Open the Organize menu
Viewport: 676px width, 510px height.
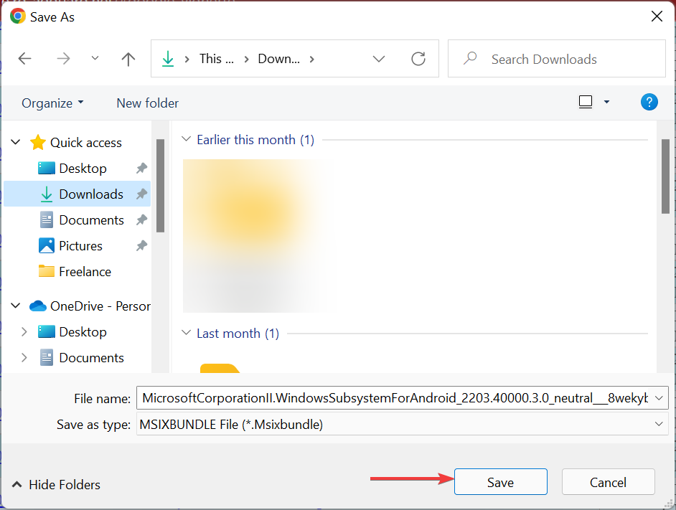[x=52, y=103]
